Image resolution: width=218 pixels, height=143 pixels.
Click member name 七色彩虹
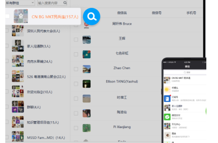(x=122, y=53)
